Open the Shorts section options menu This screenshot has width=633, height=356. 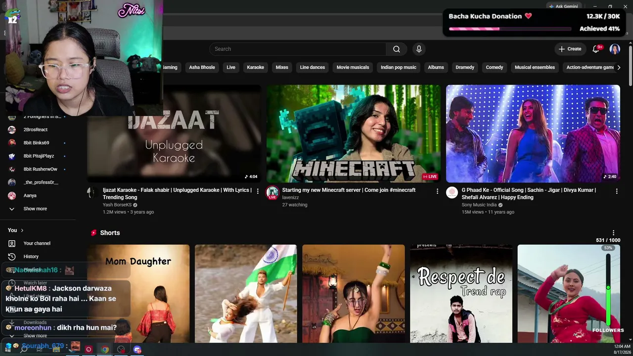tap(614, 233)
